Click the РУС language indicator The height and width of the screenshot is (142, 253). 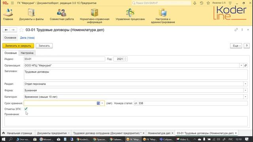click(x=230, y=139)
